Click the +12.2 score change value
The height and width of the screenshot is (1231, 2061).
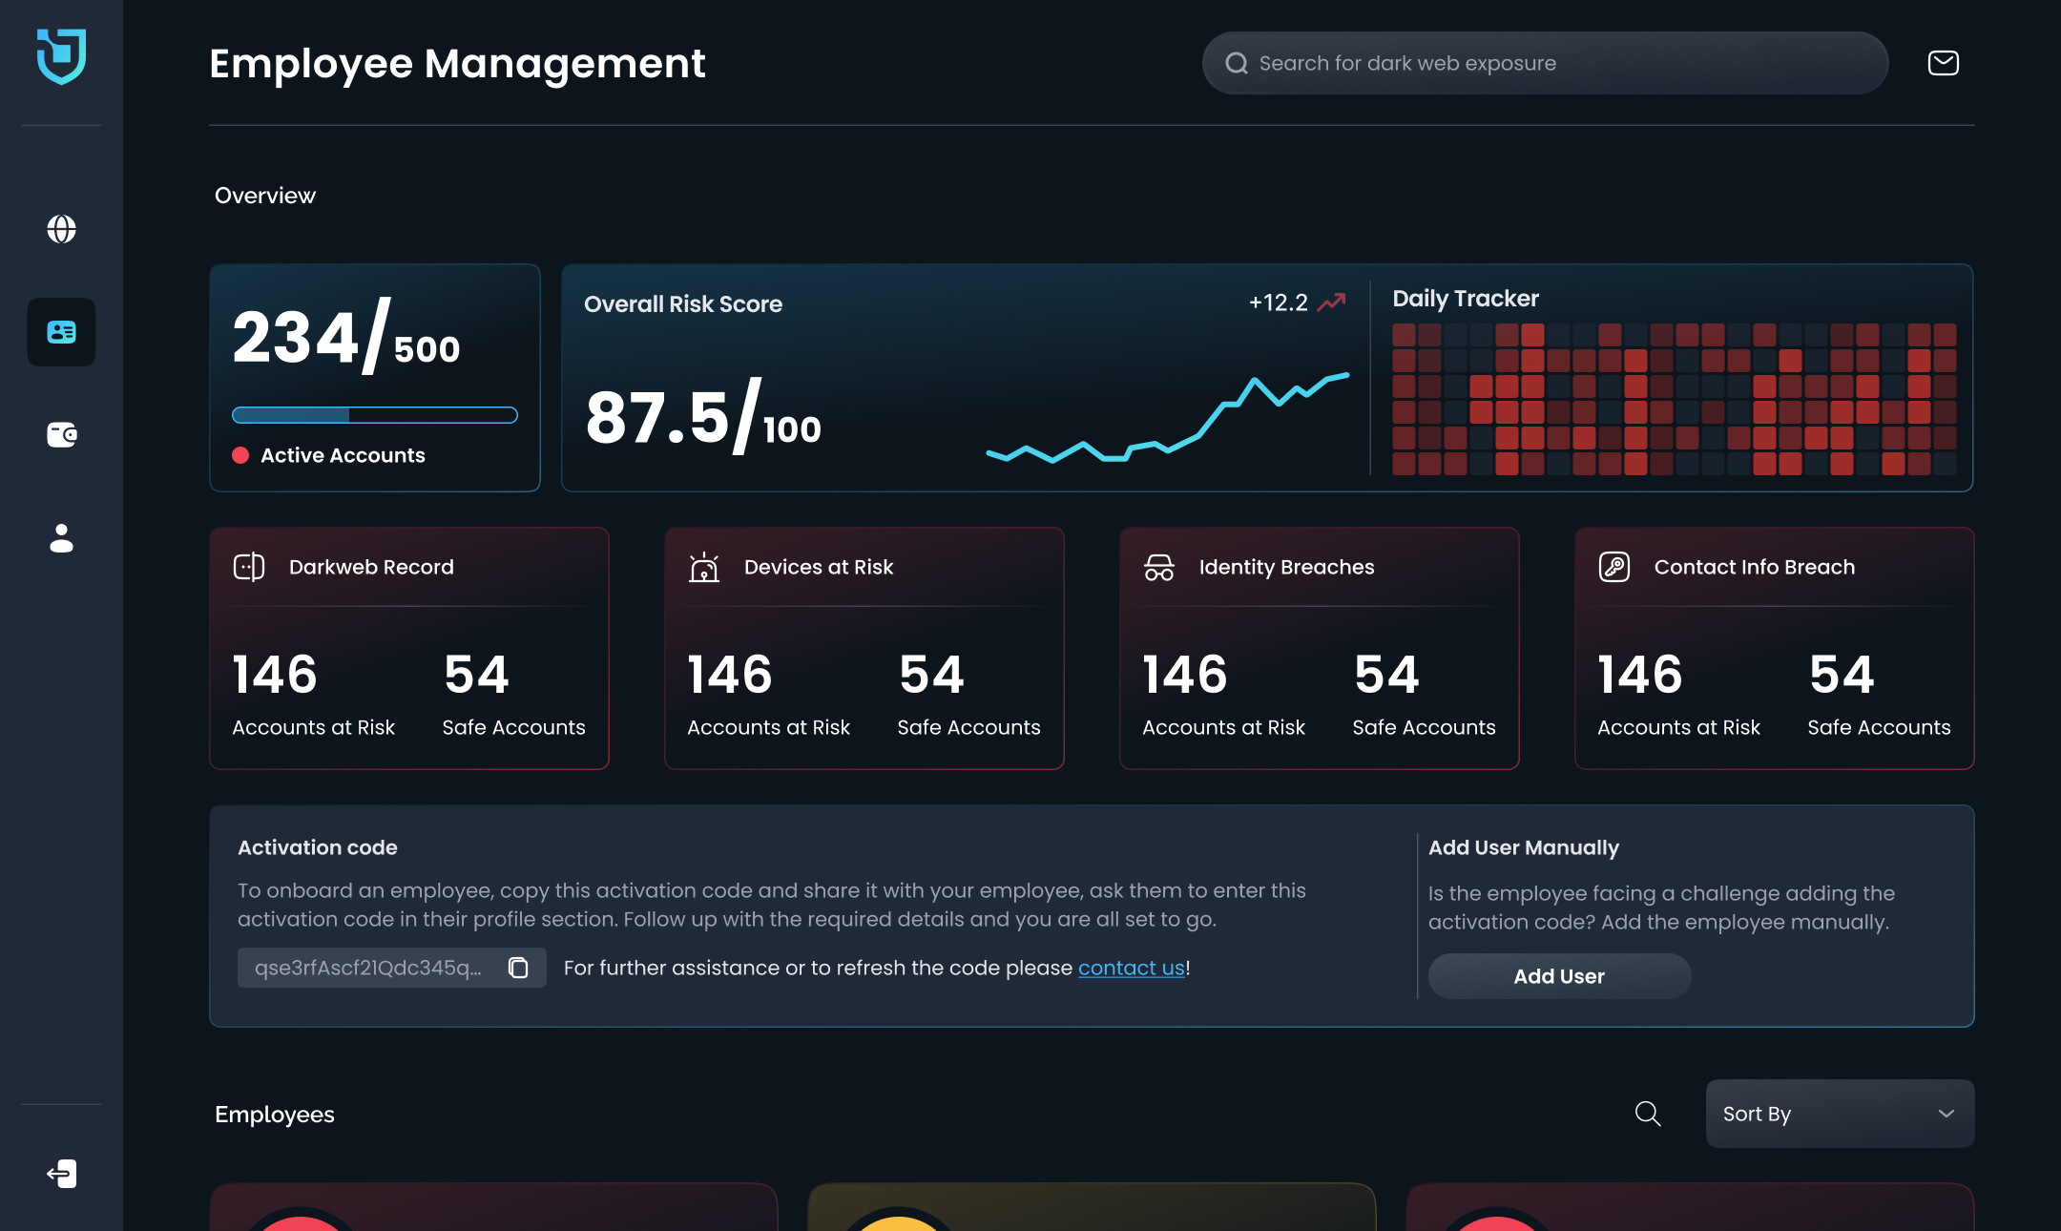pos(1279,303)
